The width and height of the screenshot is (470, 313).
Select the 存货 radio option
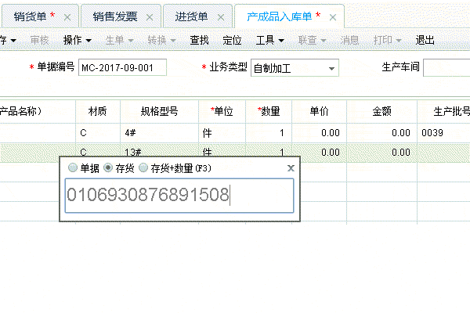pyautogui.click(x=109, y=167)
